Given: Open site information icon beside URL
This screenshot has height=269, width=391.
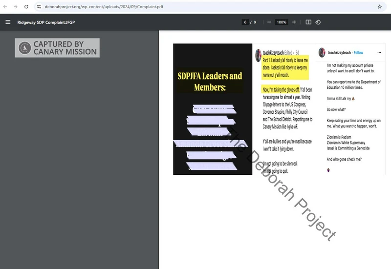Looking at the screenshot, I should (39, 7).
